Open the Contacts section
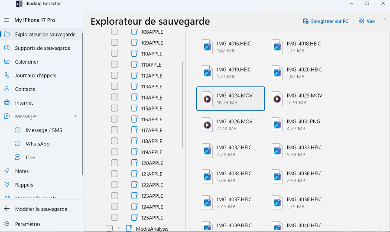Viewport: 390px width, 232px height. [41, 89]
